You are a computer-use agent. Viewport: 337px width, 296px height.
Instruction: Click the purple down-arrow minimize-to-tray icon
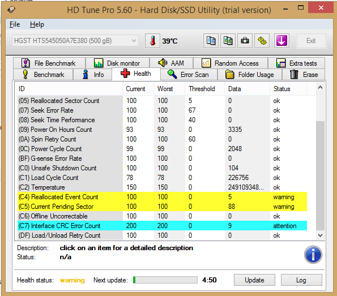281,41
